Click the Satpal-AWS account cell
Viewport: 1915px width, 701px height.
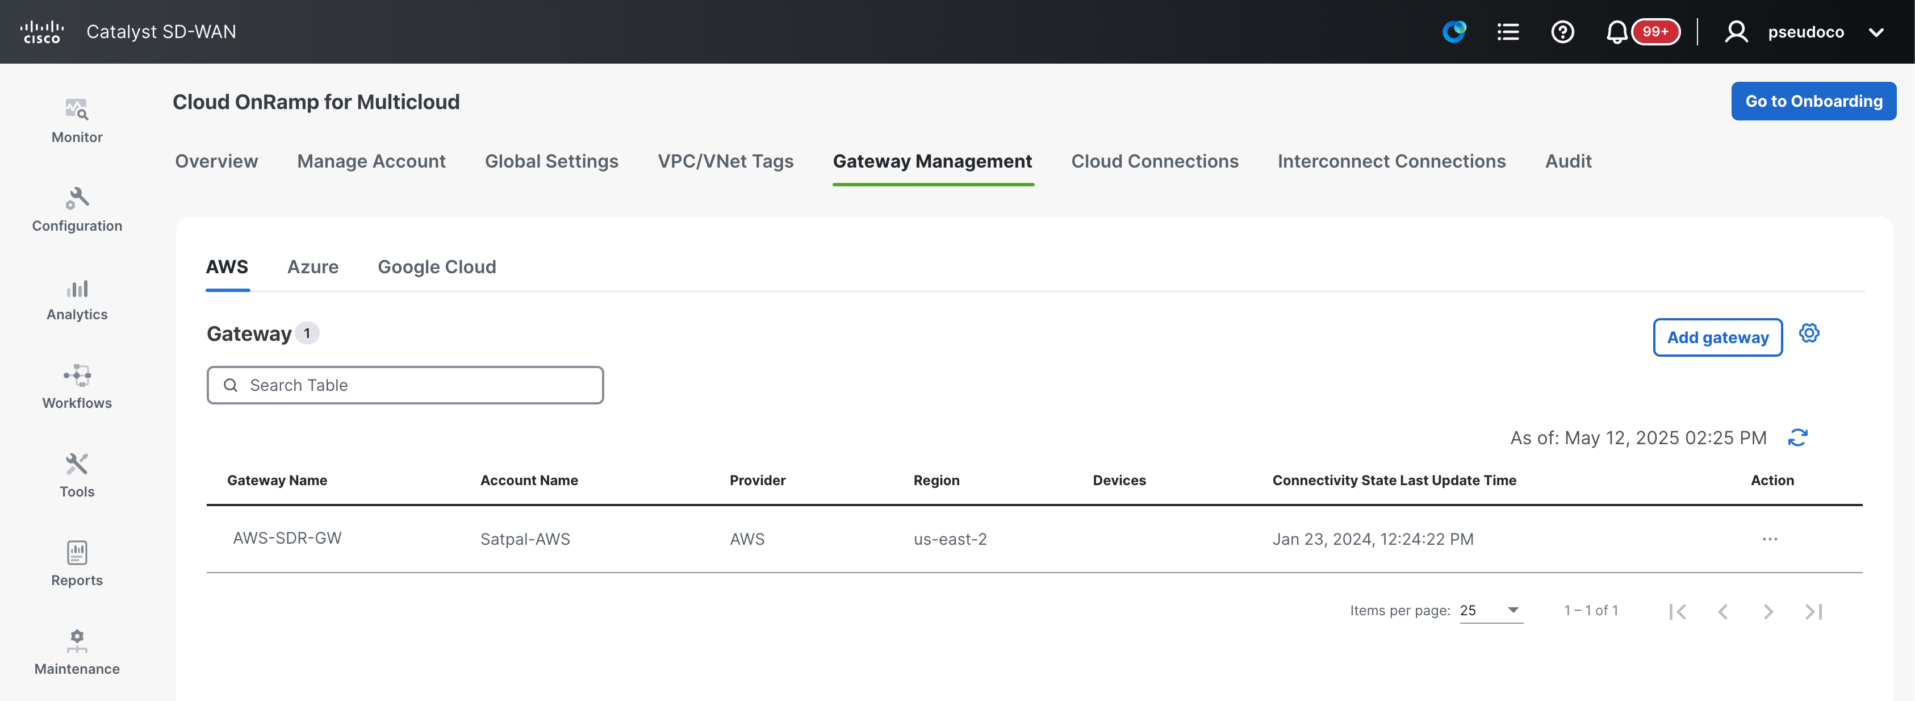[x=525, y=539]
